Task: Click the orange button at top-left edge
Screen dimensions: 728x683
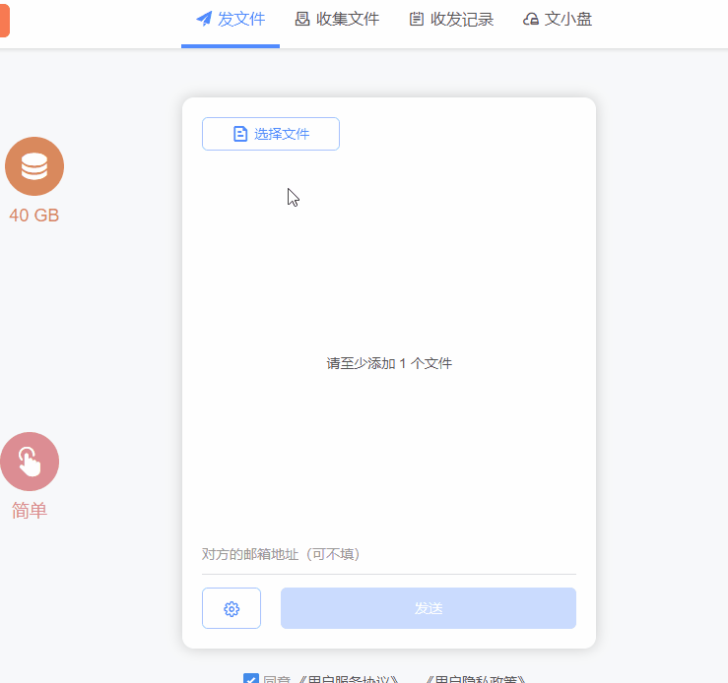Action: (4, 20)
